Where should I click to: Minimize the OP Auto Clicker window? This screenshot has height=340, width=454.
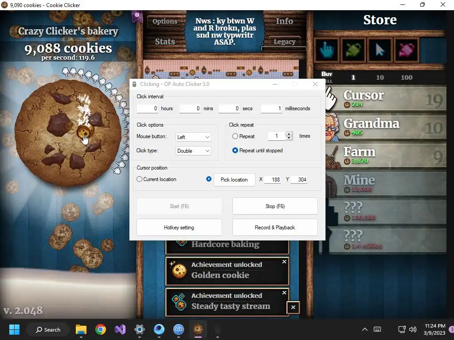point(275,84)
